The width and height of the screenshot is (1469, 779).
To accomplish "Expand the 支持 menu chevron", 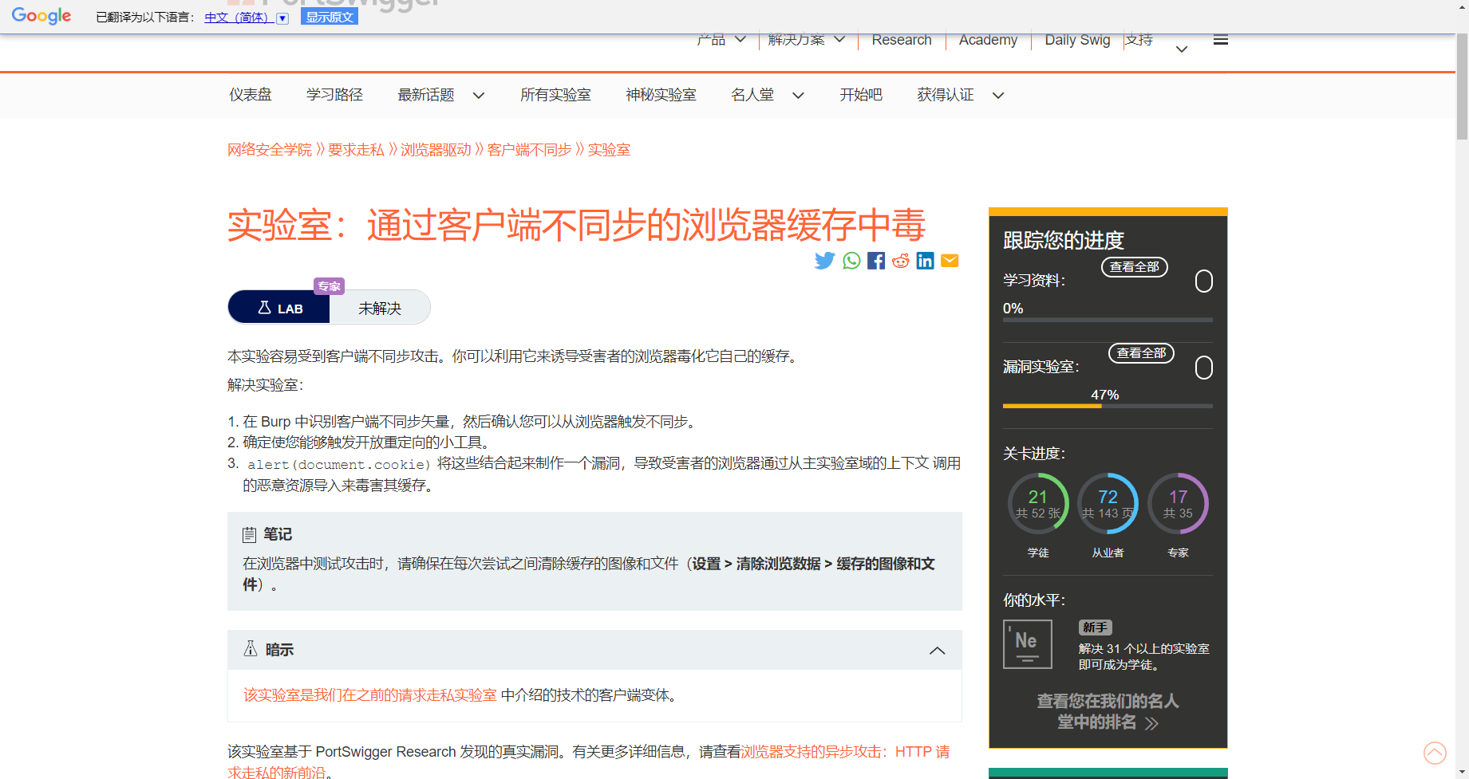I will tap(1182, 49).
